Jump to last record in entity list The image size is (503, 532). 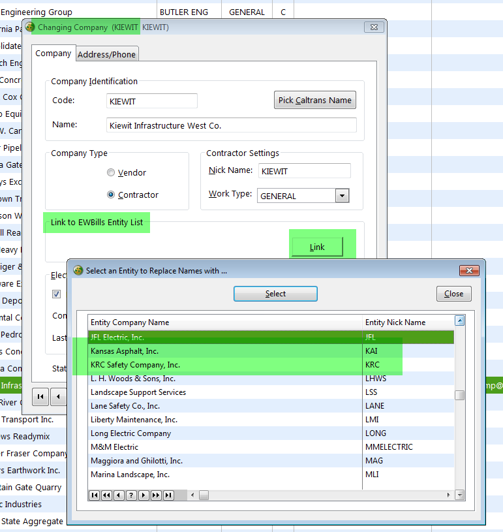tap(168, 495)
